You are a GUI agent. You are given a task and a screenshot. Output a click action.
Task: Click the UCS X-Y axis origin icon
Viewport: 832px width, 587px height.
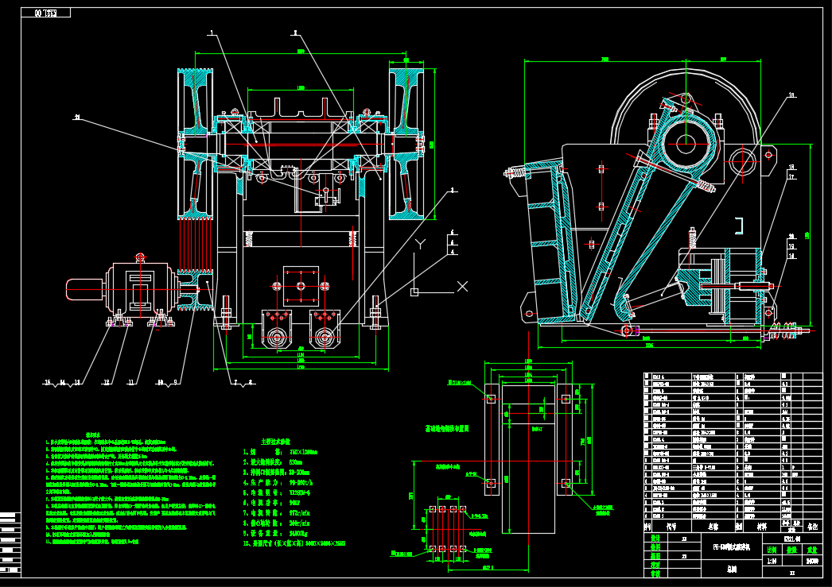(414, 292)
